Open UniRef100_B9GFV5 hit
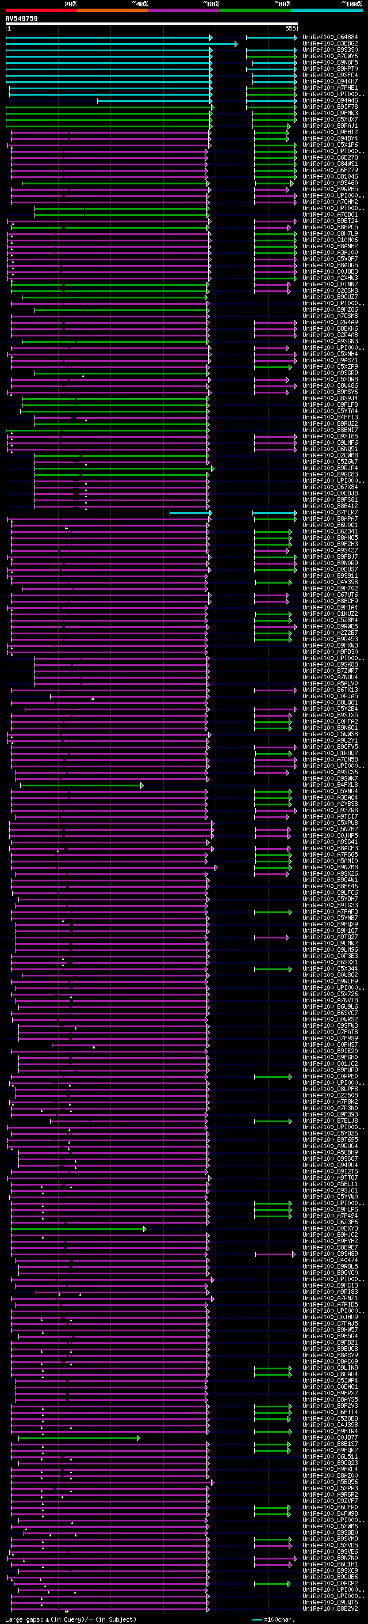The height and width of the screenshot is (1624, 368). point(329,747)
